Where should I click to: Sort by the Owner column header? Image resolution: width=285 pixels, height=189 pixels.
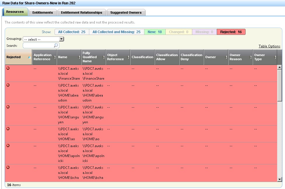click(216, 57)
